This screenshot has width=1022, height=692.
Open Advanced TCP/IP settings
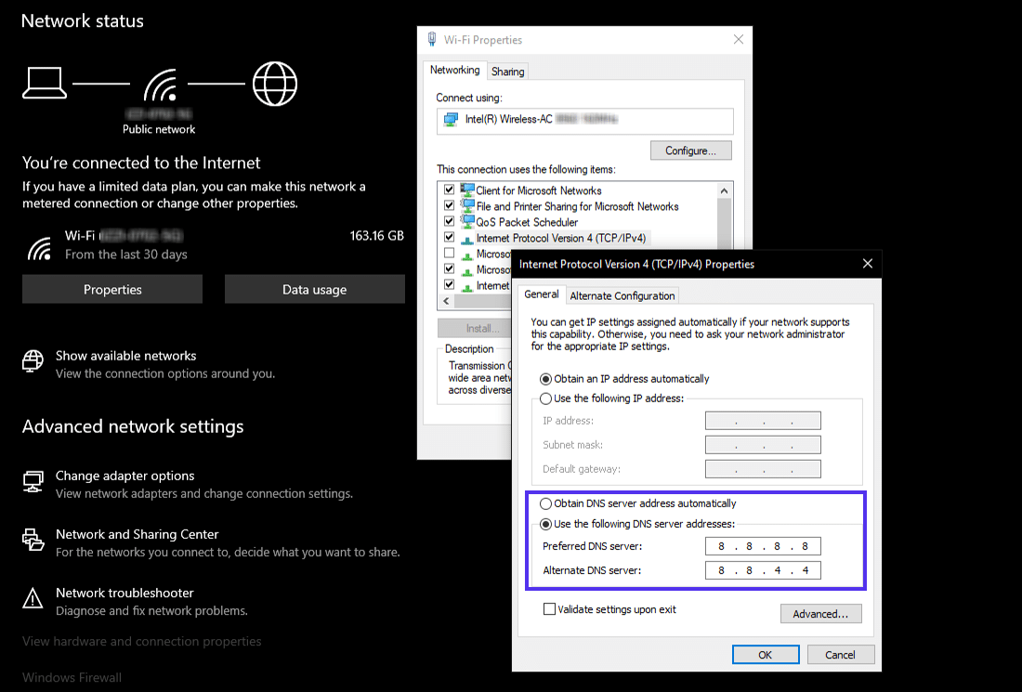click(x=820, y=613)
